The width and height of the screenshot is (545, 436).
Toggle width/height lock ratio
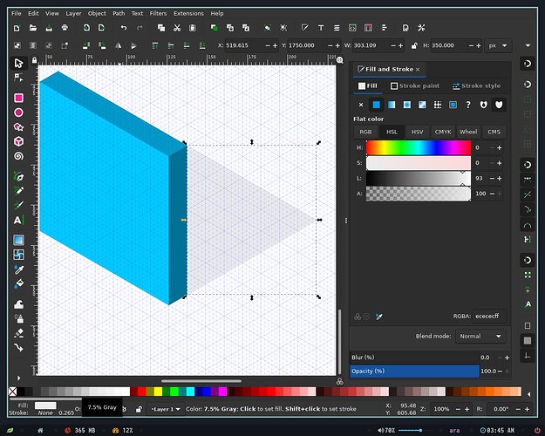pos(414,45)
